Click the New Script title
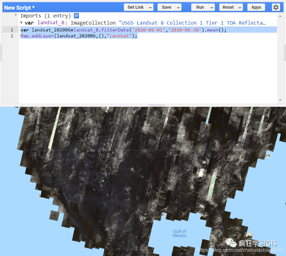 [19, 8]
